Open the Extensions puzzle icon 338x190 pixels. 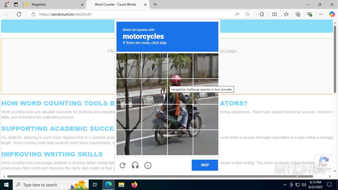pyautogui.click(x=262, y=14)
